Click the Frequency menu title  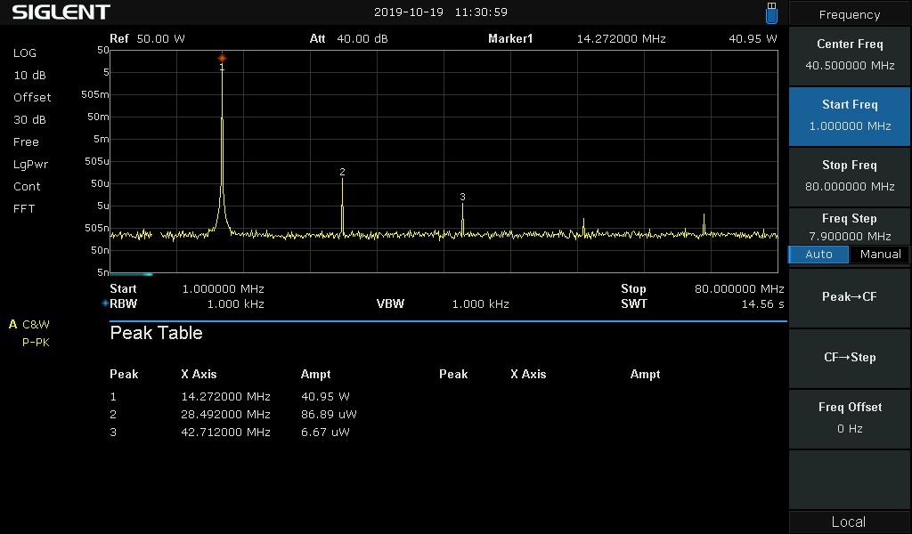point(849,14)
